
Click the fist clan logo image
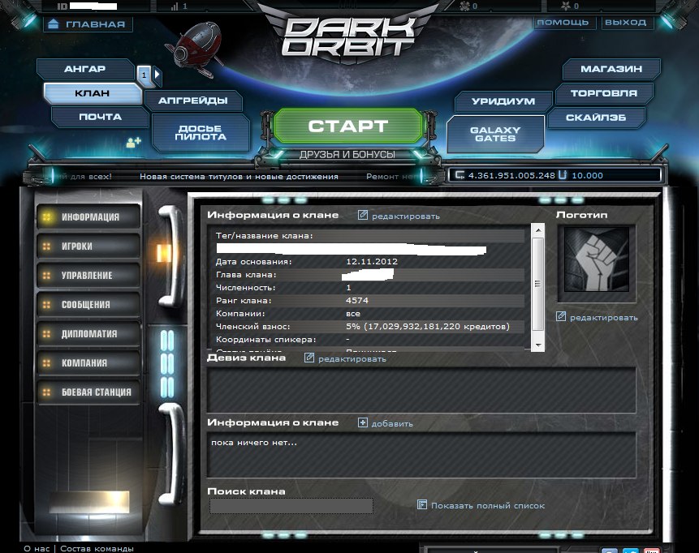pos(597,259)
